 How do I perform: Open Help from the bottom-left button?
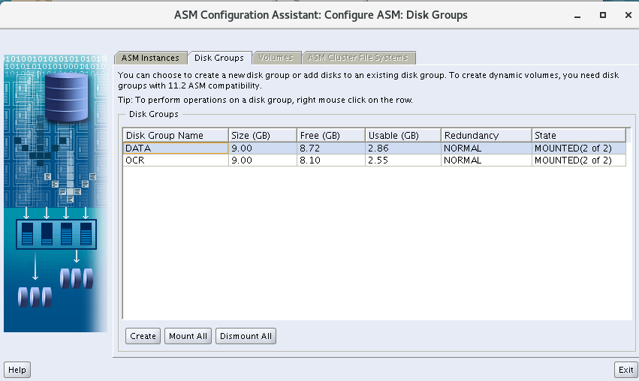17,370
